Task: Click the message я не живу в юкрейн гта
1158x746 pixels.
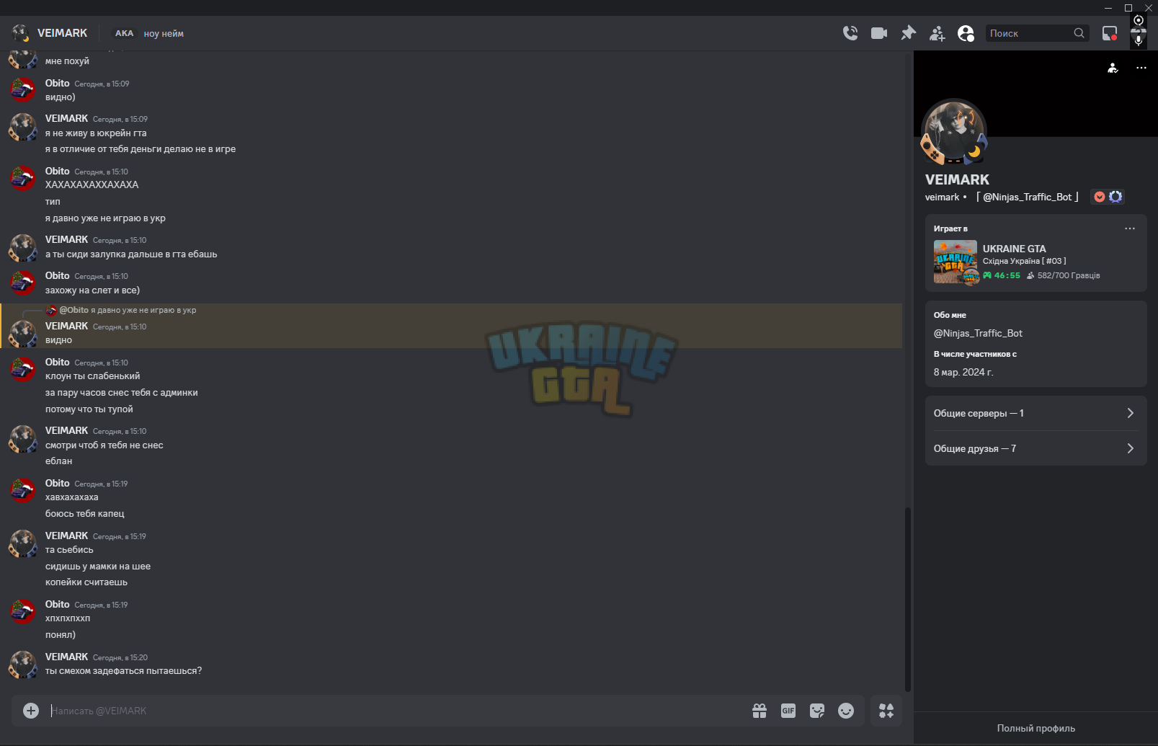Action: tap(96, 133)
